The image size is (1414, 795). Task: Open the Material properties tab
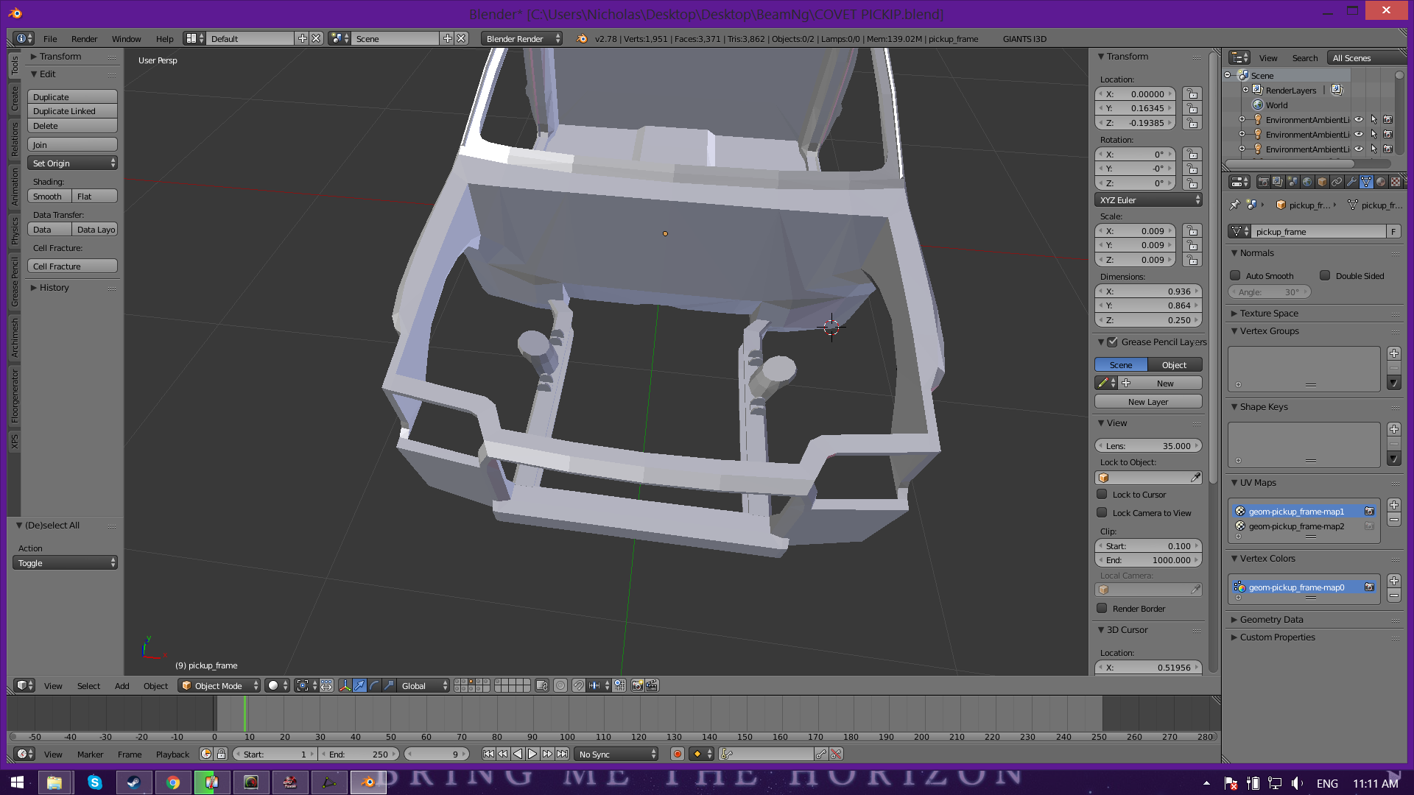click(x=1381, y=182)
